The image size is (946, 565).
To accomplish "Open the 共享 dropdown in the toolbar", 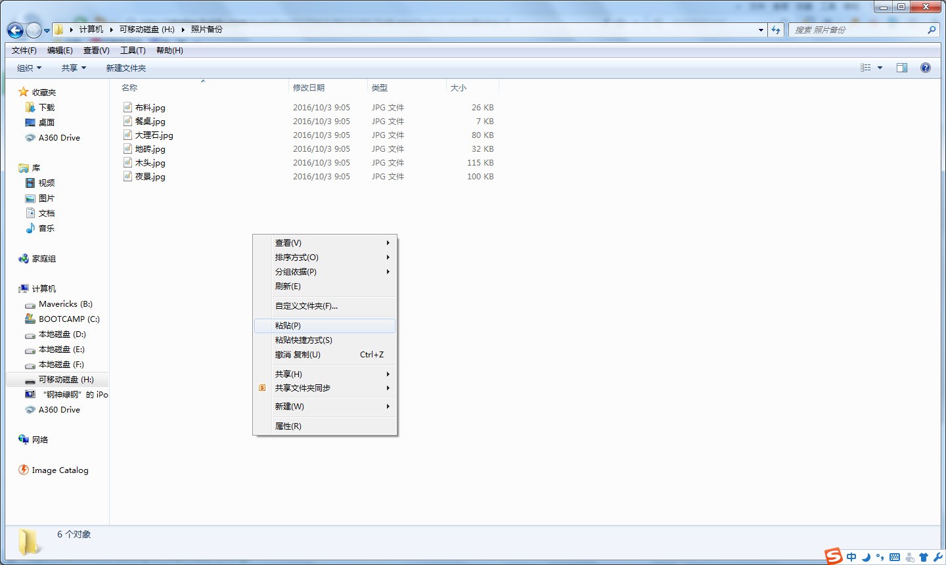I will point(74,68).
